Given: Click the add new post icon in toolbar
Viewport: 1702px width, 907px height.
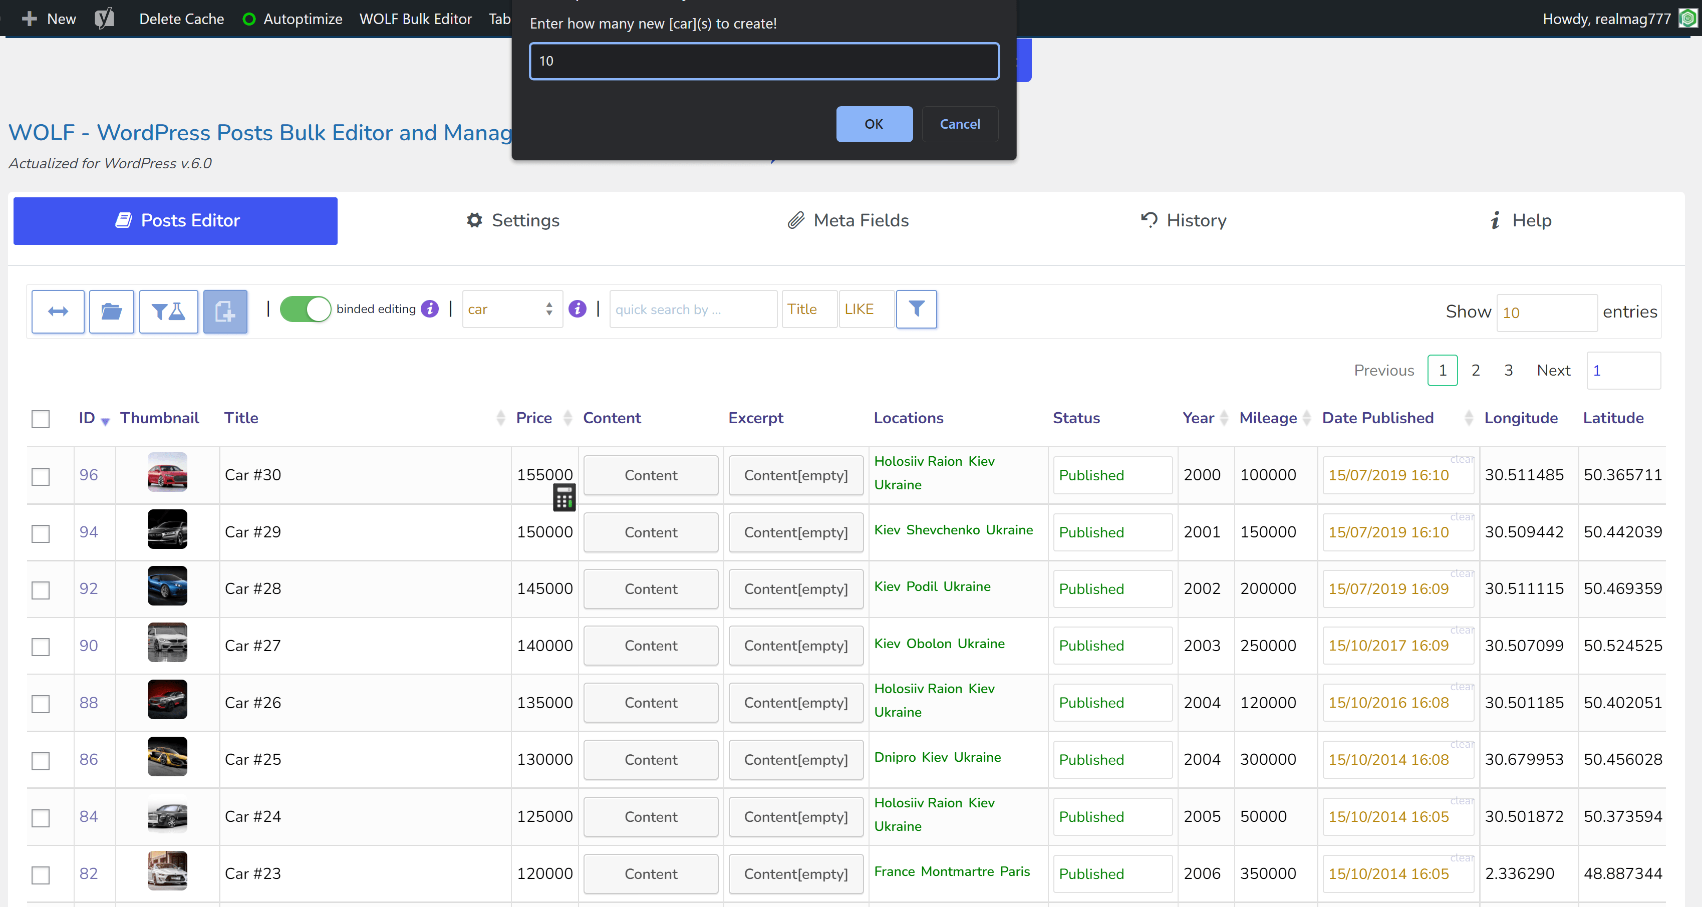Looking at the screenshot, I should click(224, 310).
